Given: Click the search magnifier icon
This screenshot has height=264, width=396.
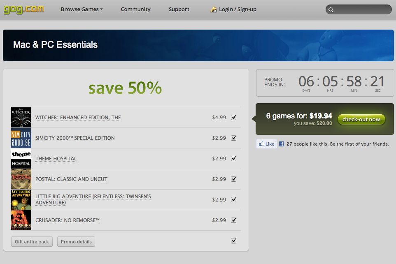Looking at the screenshot, I should pos(331,10).
